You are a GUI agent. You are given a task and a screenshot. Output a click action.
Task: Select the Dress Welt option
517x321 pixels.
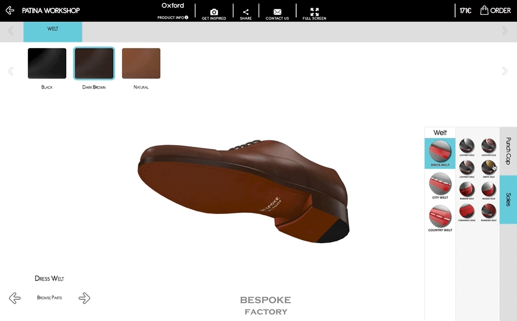coord(440,152)
